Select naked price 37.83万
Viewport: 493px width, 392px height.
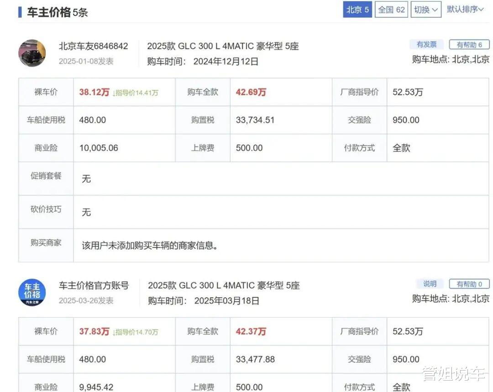[x=94, y=331]
